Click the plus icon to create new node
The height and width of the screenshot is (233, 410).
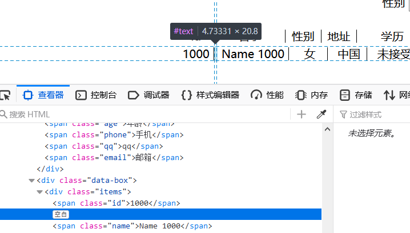(x=302, y=115)
